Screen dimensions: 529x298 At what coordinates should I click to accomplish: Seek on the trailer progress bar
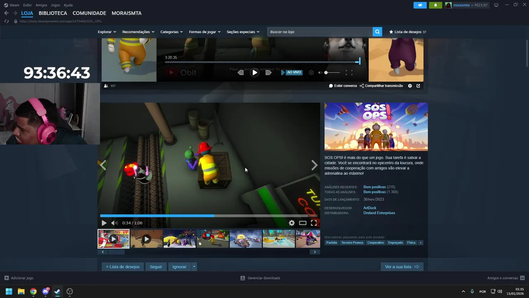click(x=209, y=216)
